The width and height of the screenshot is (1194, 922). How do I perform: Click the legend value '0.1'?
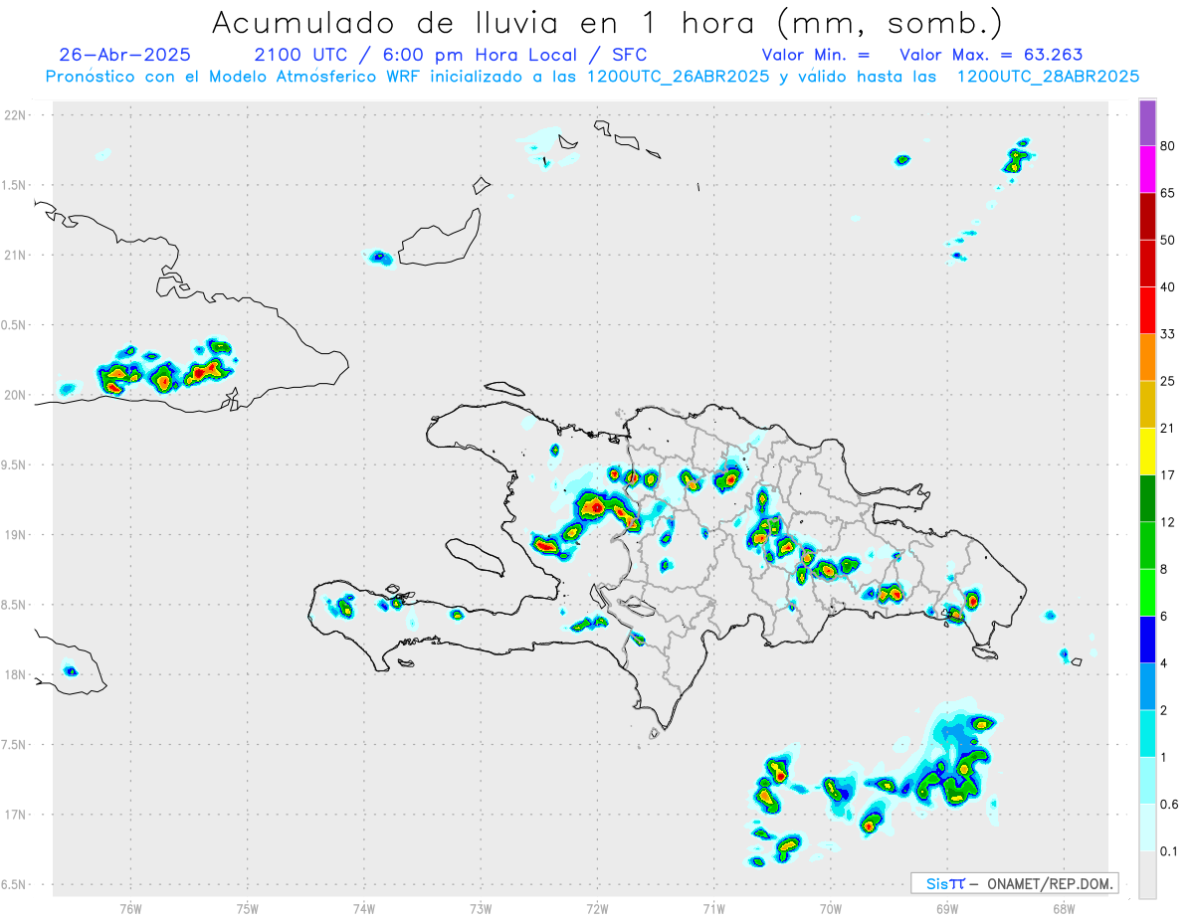click(1169, 852)
